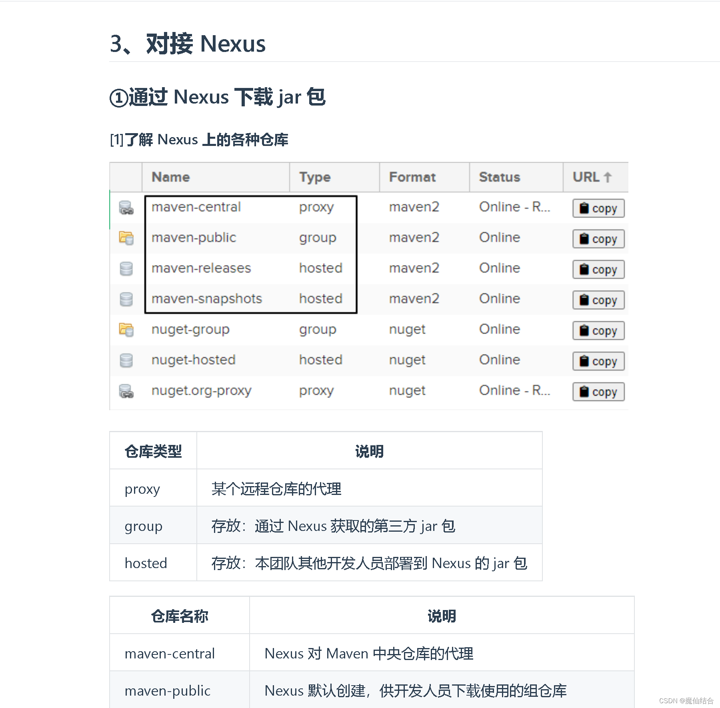The image size is (720, 708).
Task: Click the maven-releases hosted database icon
Action: [126, 269]
